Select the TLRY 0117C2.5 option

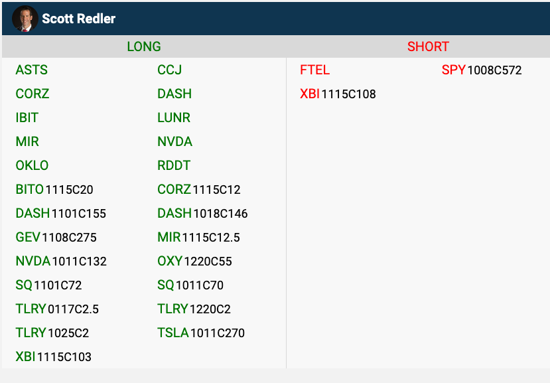point(57,309)
